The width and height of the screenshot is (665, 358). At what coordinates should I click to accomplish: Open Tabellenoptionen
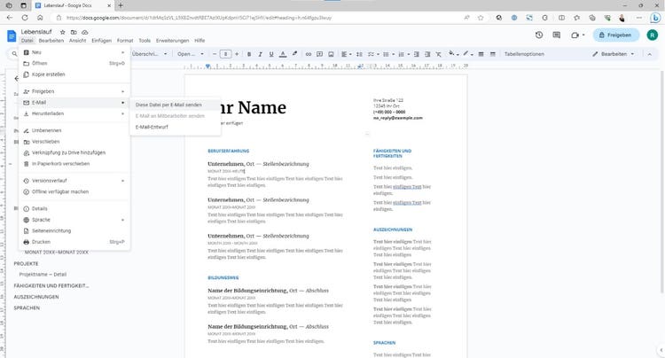click(x=524, y=54)
